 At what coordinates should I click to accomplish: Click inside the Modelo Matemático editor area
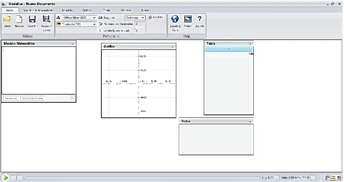(39, 71)
